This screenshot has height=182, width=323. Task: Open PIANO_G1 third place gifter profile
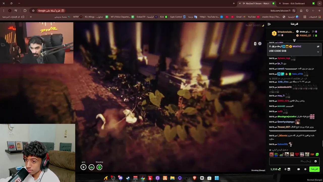click(305, 36)
